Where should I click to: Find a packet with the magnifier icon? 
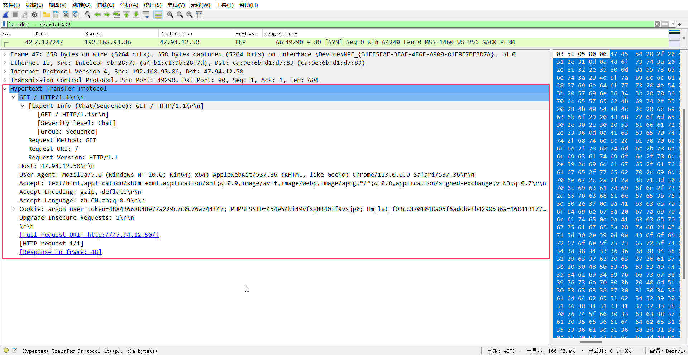click(88, 15)
